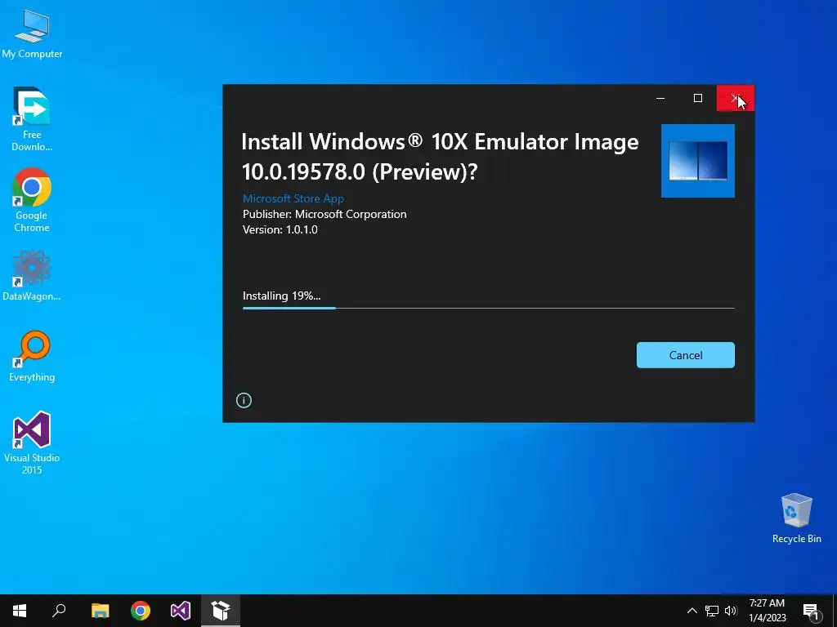
Task: Click the Installing 19% progress bar
Action: tap(489, 308)
